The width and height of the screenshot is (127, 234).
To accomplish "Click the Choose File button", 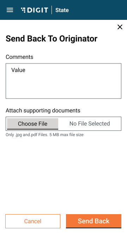I will tap(32, 124).
